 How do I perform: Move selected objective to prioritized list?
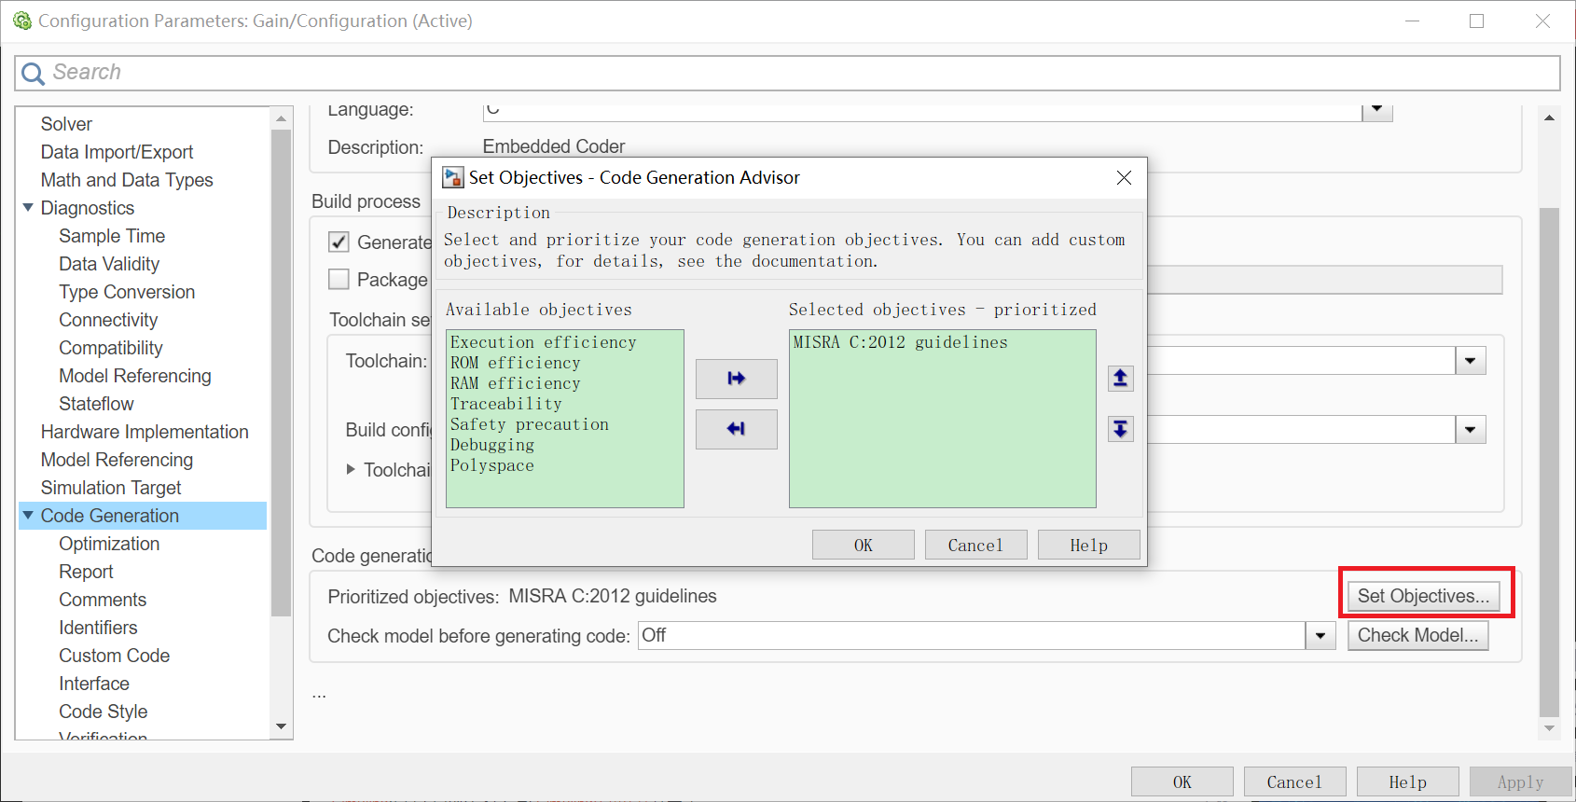[x=737, y=379]
